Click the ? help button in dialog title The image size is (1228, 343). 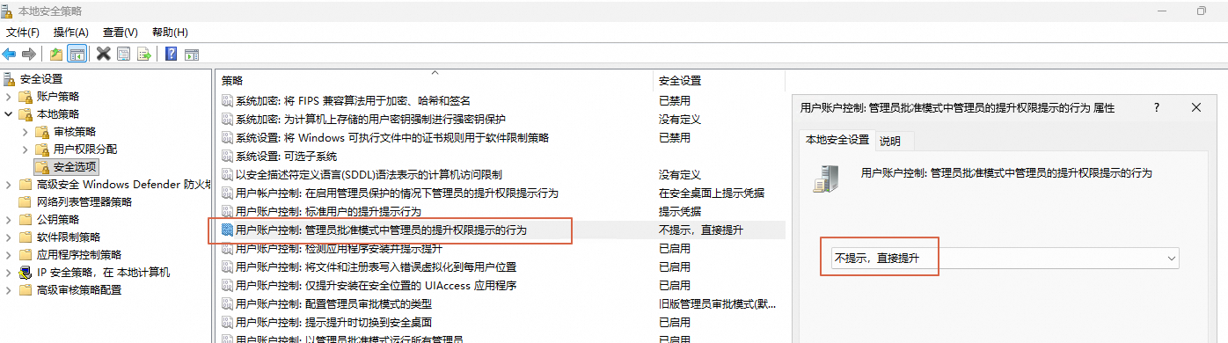(x=1157, y=107)
